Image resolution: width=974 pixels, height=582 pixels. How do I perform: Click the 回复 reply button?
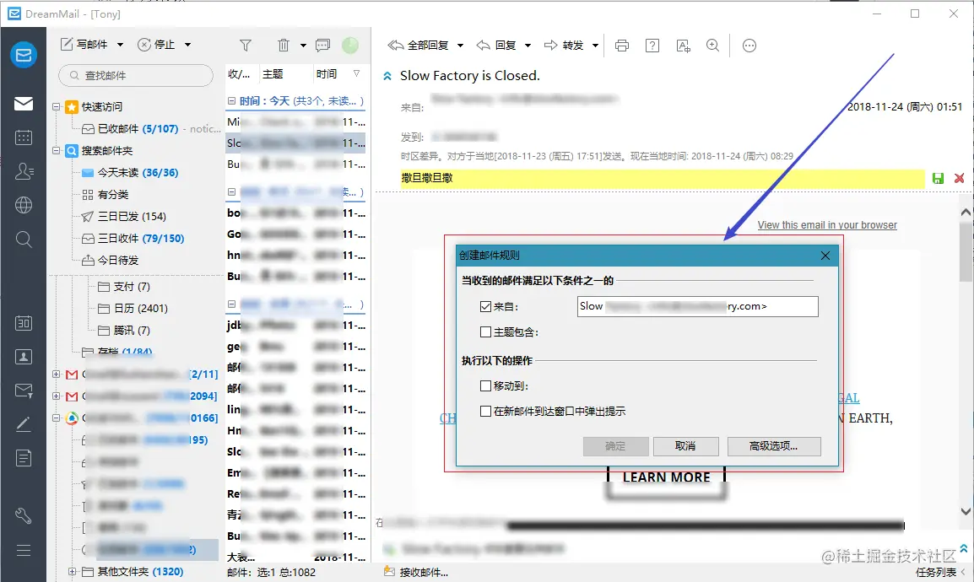tap(496, 46)
